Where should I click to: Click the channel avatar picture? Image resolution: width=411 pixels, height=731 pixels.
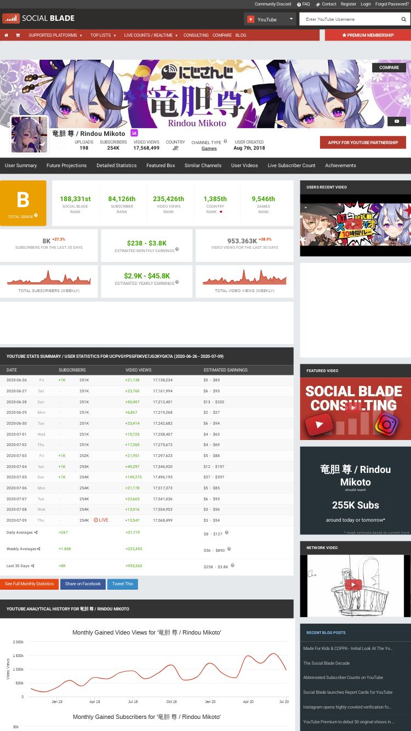tap(30, 134)
